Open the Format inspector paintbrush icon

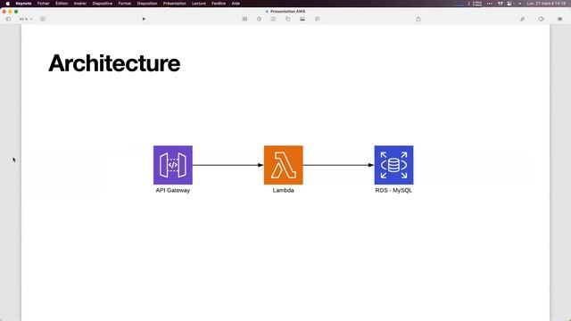522,19
